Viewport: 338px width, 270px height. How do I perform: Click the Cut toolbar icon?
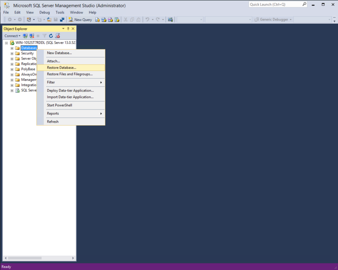click(125, 20)
